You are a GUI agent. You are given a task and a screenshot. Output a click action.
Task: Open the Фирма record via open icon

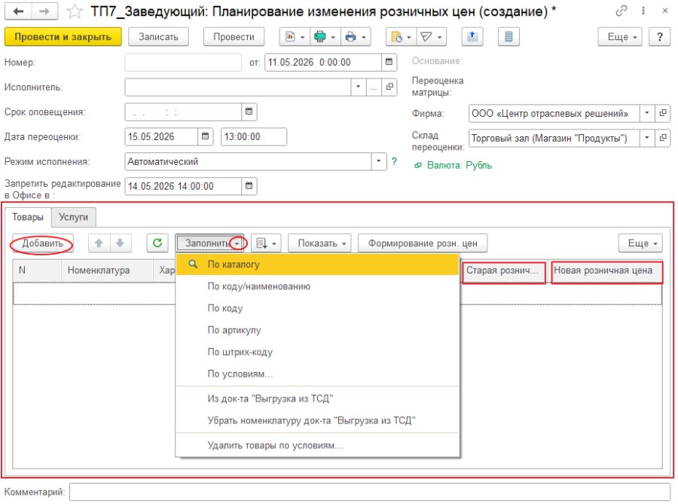pos(662,113)
